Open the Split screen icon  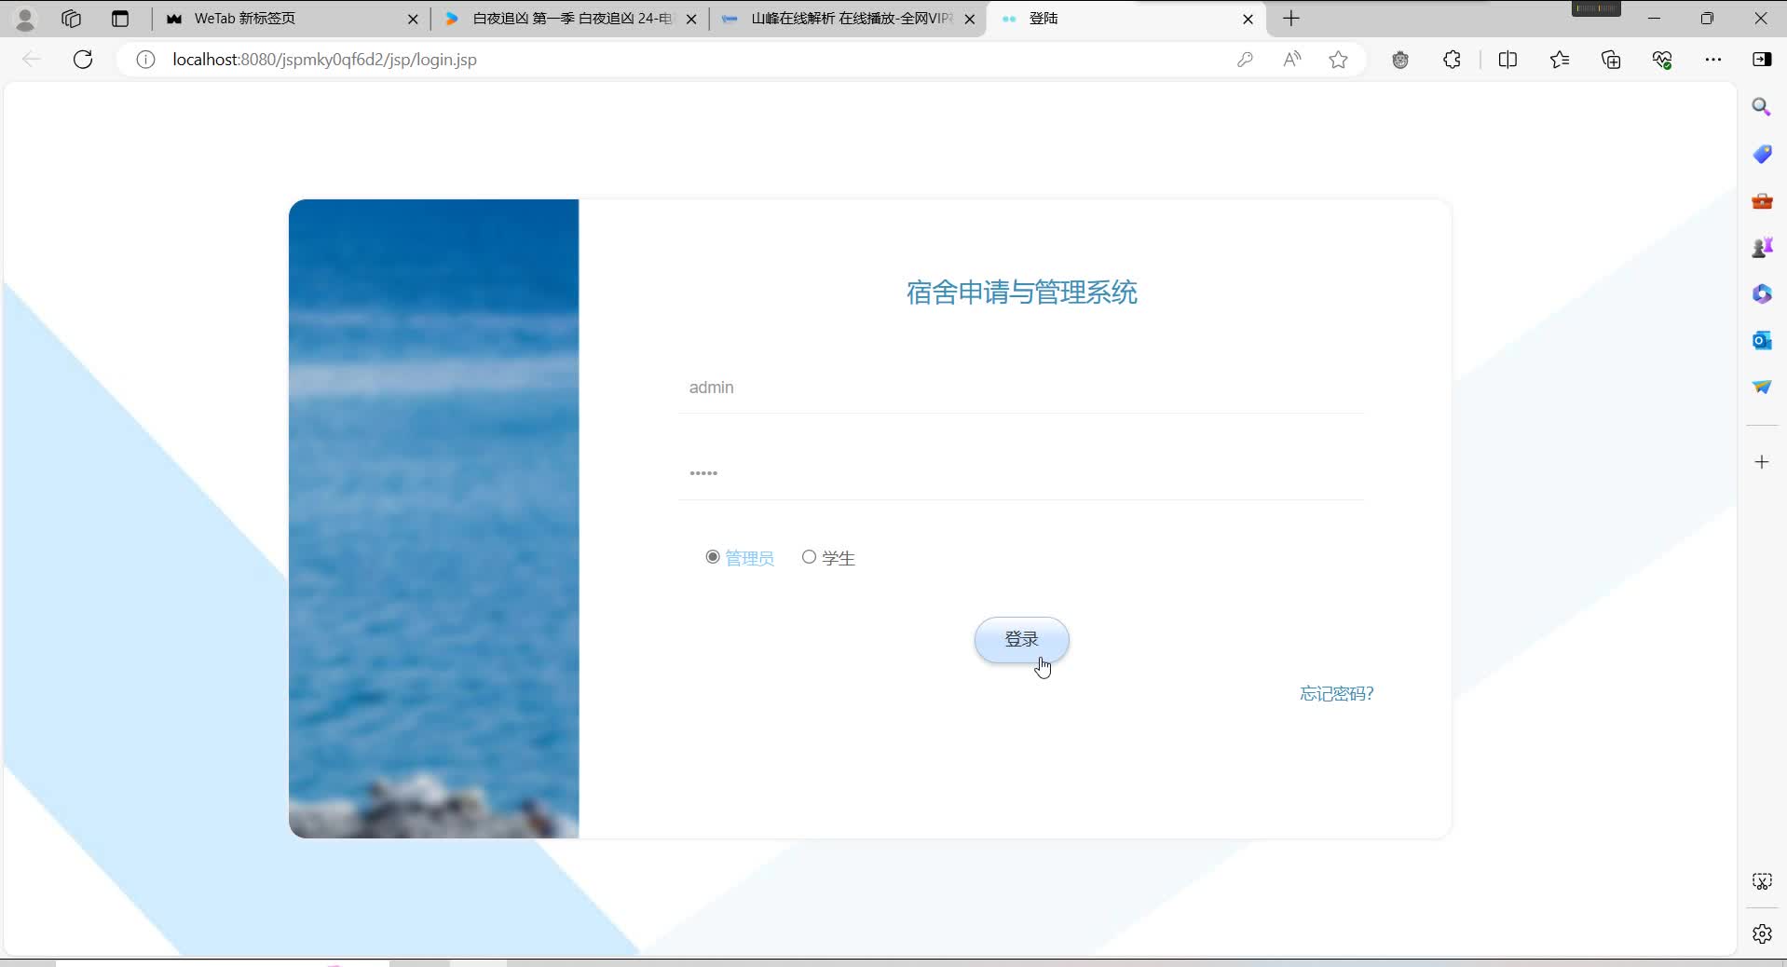(1507, 60)
